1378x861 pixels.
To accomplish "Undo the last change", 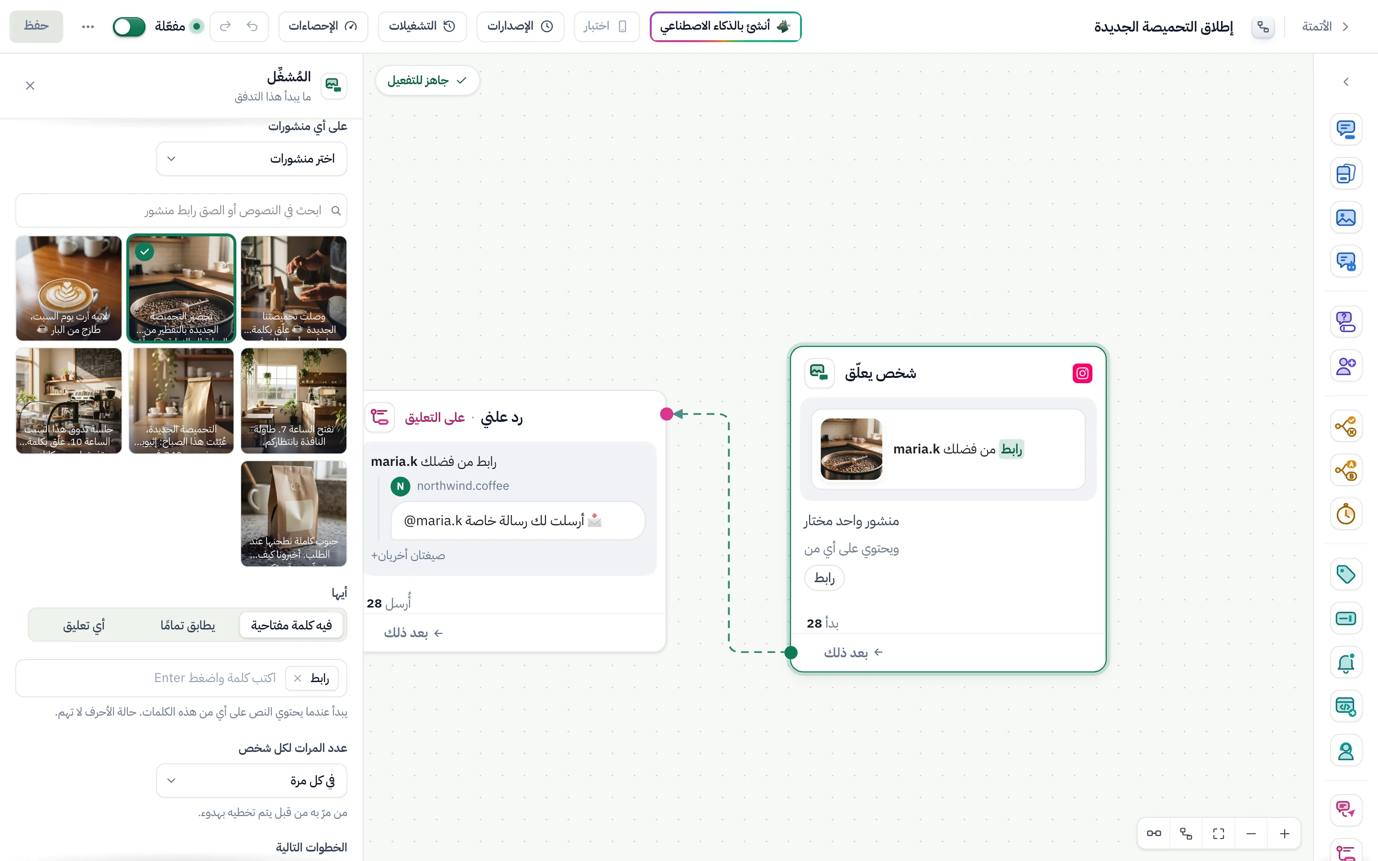I will tap(252, 26).
